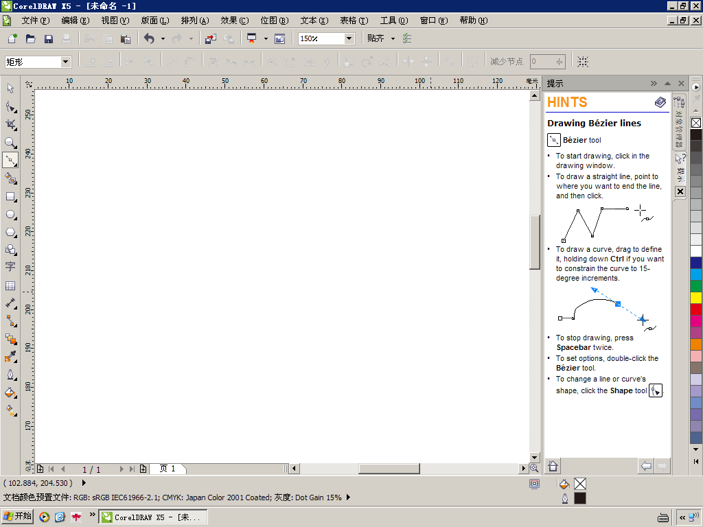Choose the no-color X swatch in palette

point(696,123)
